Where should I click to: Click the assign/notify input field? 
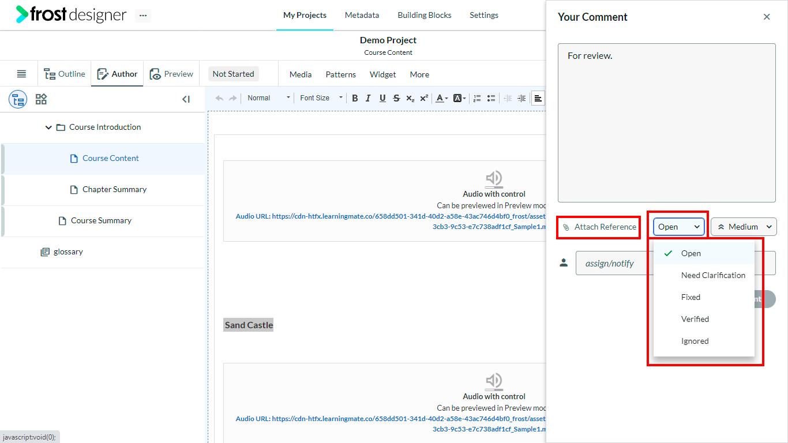point(614,263)
